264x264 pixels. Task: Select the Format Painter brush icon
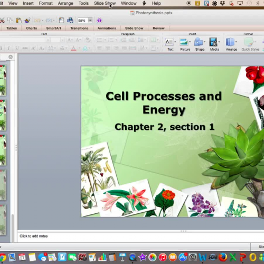(x=27, y=21)
